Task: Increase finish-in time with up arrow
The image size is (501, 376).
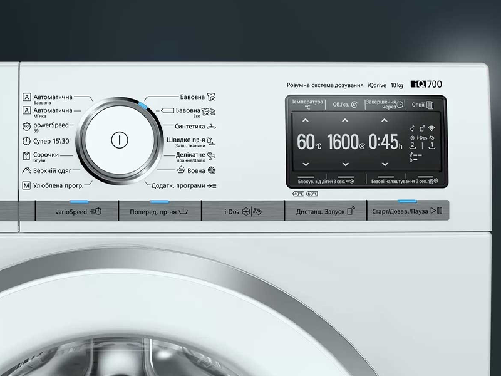Action: tap(385, 120)
